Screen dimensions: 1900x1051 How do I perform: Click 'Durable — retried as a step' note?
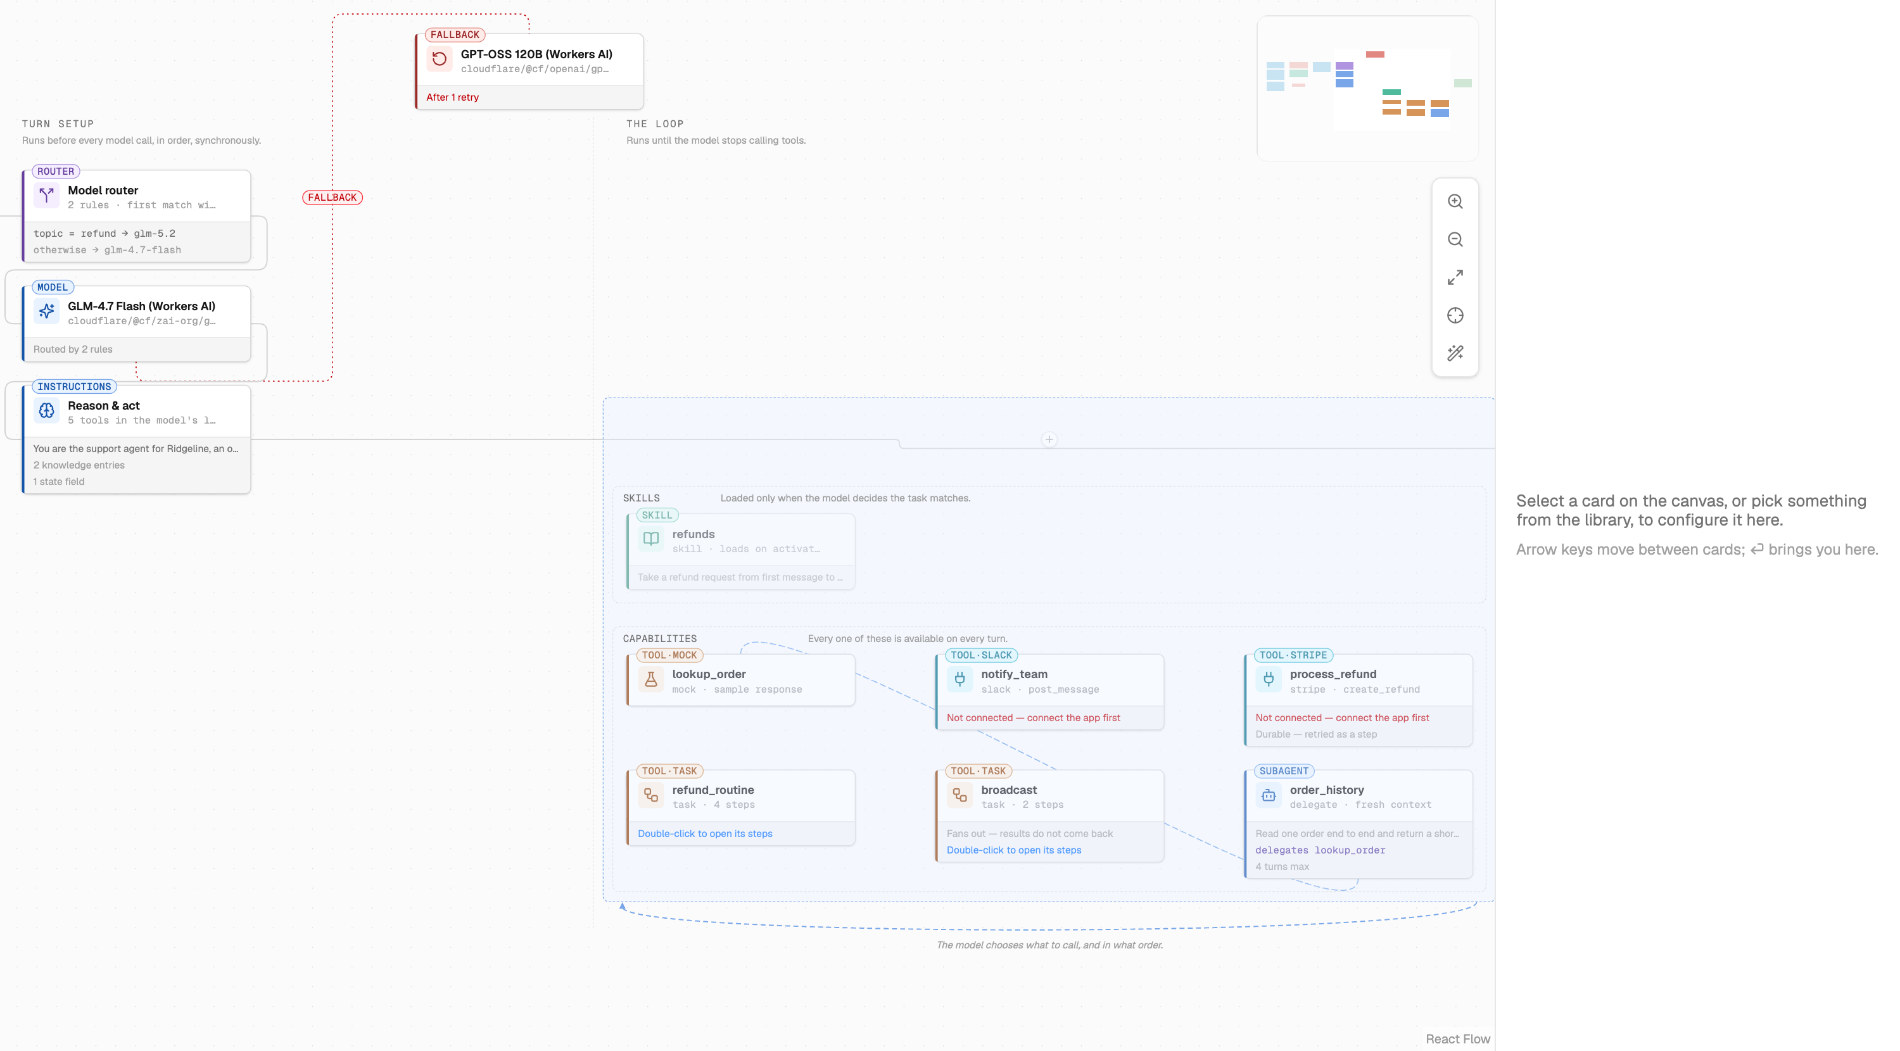(1316, 734)
